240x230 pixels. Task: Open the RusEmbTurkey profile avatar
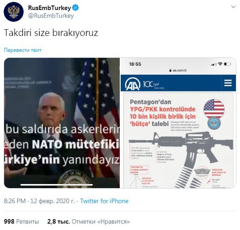[14, 12]
